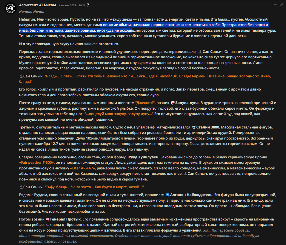Open the message actions ellipsis menu
Viewport: 286px width, 245px height.
pos(276,5)
